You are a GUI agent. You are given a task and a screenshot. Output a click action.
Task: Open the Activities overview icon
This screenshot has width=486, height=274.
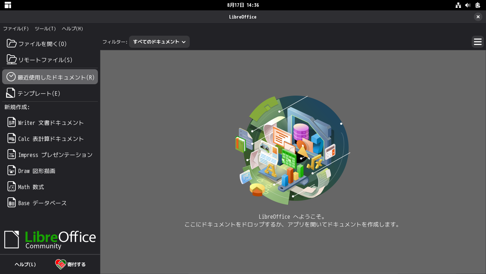8,5
